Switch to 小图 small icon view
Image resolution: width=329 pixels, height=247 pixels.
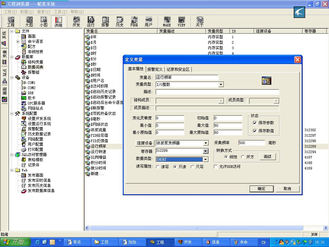43,22
